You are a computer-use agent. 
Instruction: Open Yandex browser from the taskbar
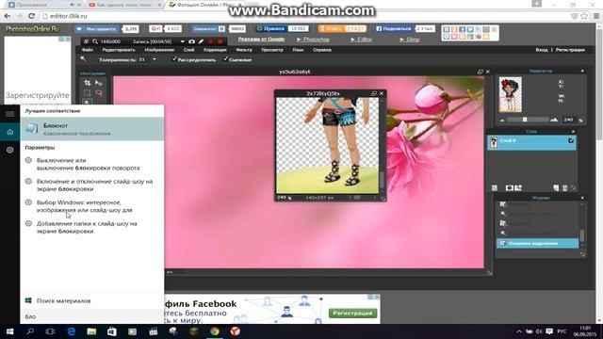(235, 331)
